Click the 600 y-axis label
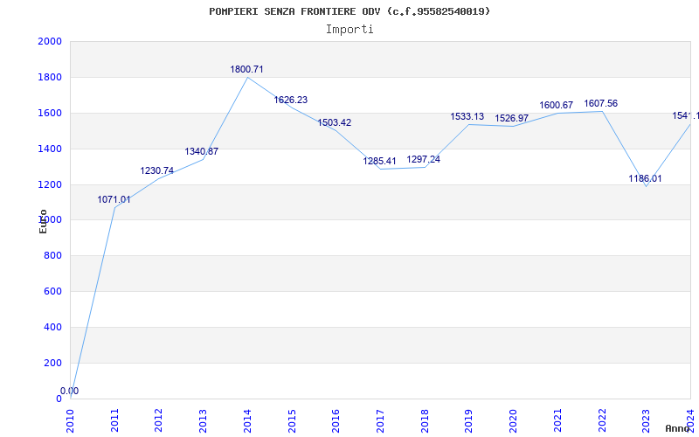 [x=53, y=291]
